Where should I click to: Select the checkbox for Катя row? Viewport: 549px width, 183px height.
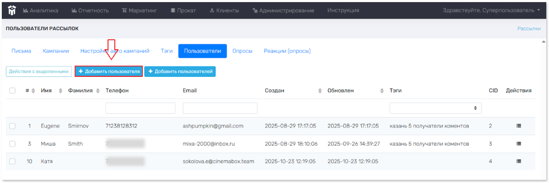(x=13, y=161)
